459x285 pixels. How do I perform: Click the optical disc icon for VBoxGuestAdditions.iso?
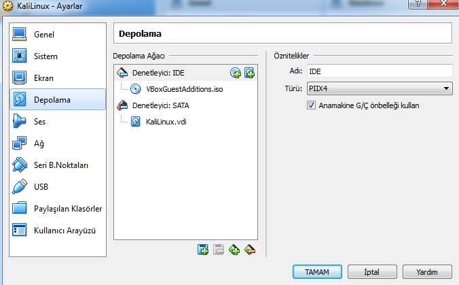tap(135, 89)
